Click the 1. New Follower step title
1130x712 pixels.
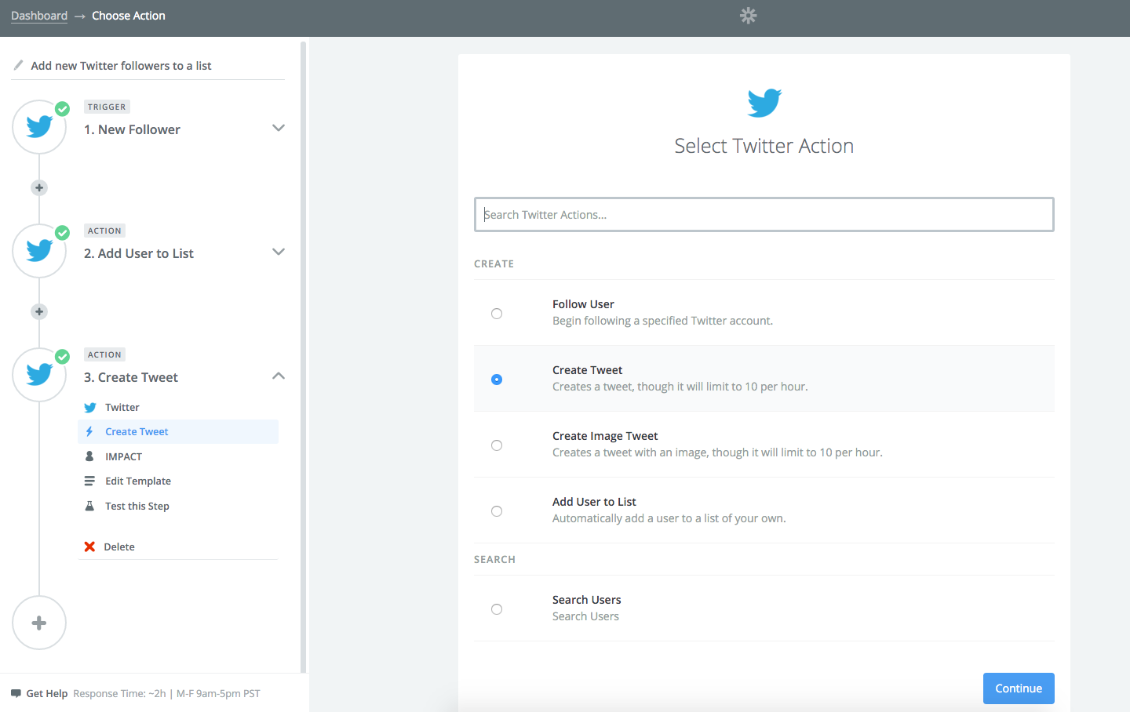(x=132, y=129)
